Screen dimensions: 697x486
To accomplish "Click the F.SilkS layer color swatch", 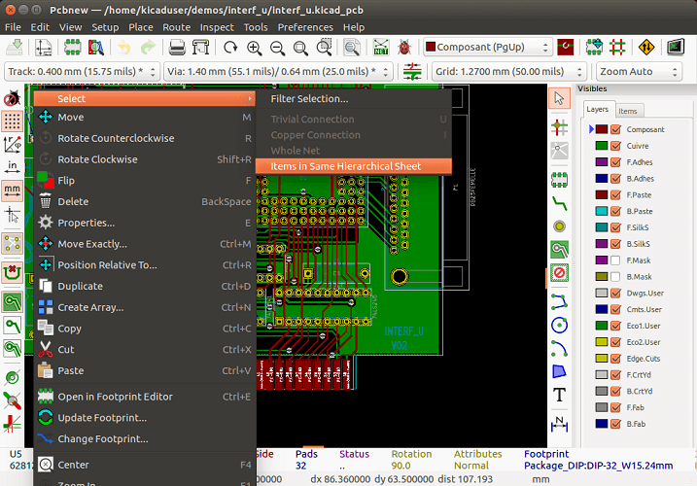I will pos(601,227).
